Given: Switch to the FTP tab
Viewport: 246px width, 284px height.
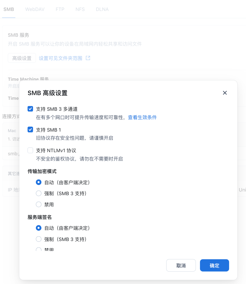Looking at the screenshot, I should tap(60, 9).
